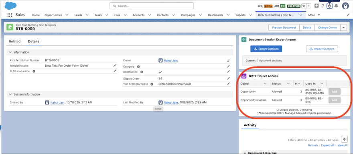Click the Salesforce cloud logo
Viewport: 353px width, 155px height.
(10, 6)
